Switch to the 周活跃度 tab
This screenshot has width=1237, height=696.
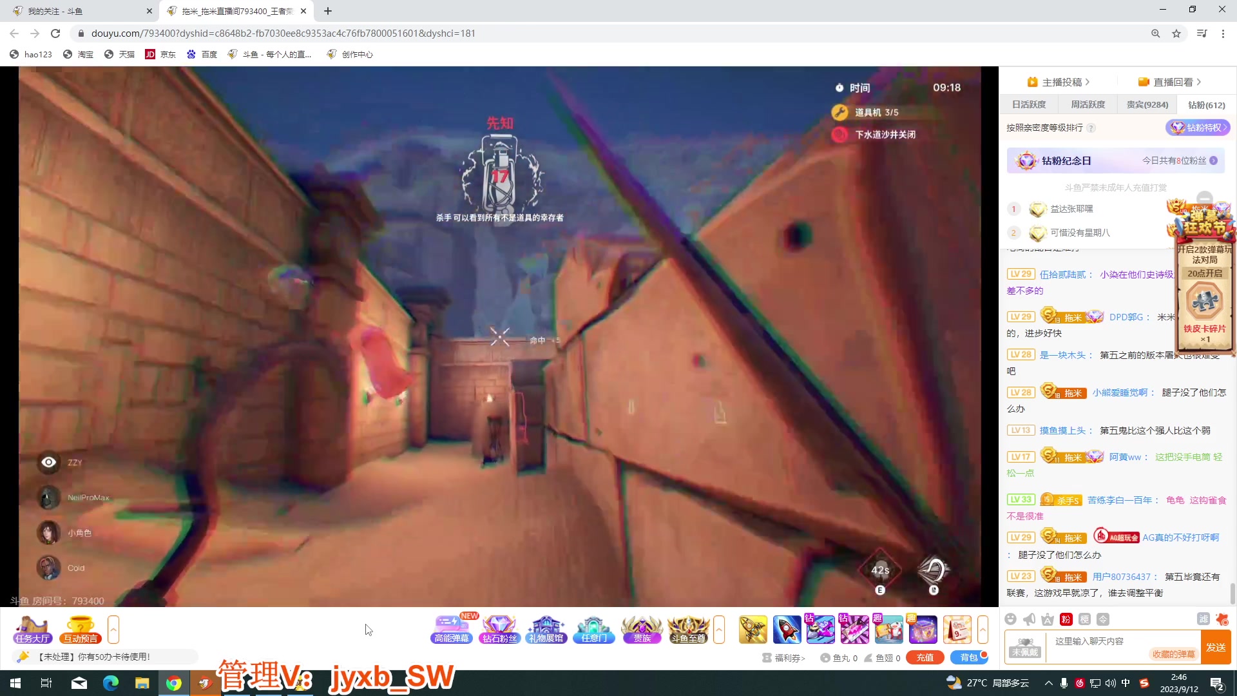(x=1088, y=105)
